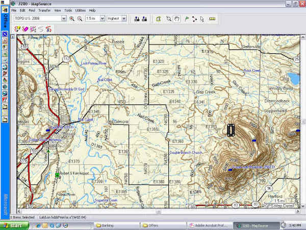The image size is (306, 230).
Task: Click the Receive From Device icon
Action: (144, 19)
